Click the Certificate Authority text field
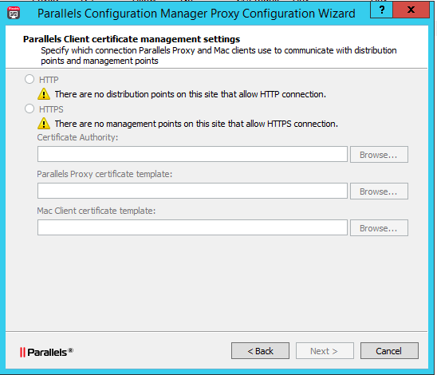Viewport: 437px width, 375px height. (192, 154)
